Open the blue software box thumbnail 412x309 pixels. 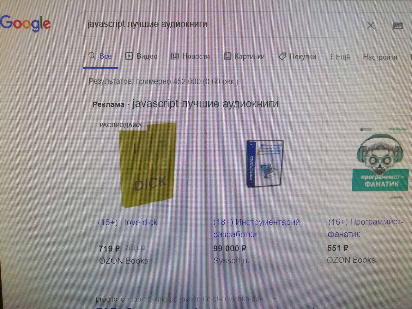tap(265, 164)
